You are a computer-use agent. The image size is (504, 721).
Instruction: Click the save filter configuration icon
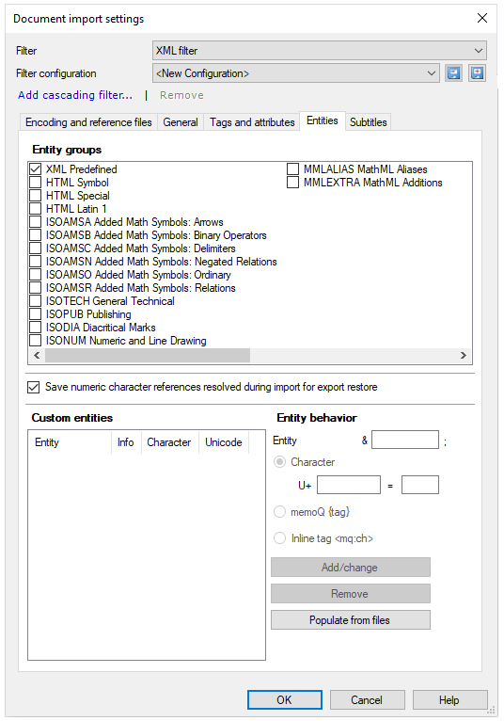click(x=453, y=73)
